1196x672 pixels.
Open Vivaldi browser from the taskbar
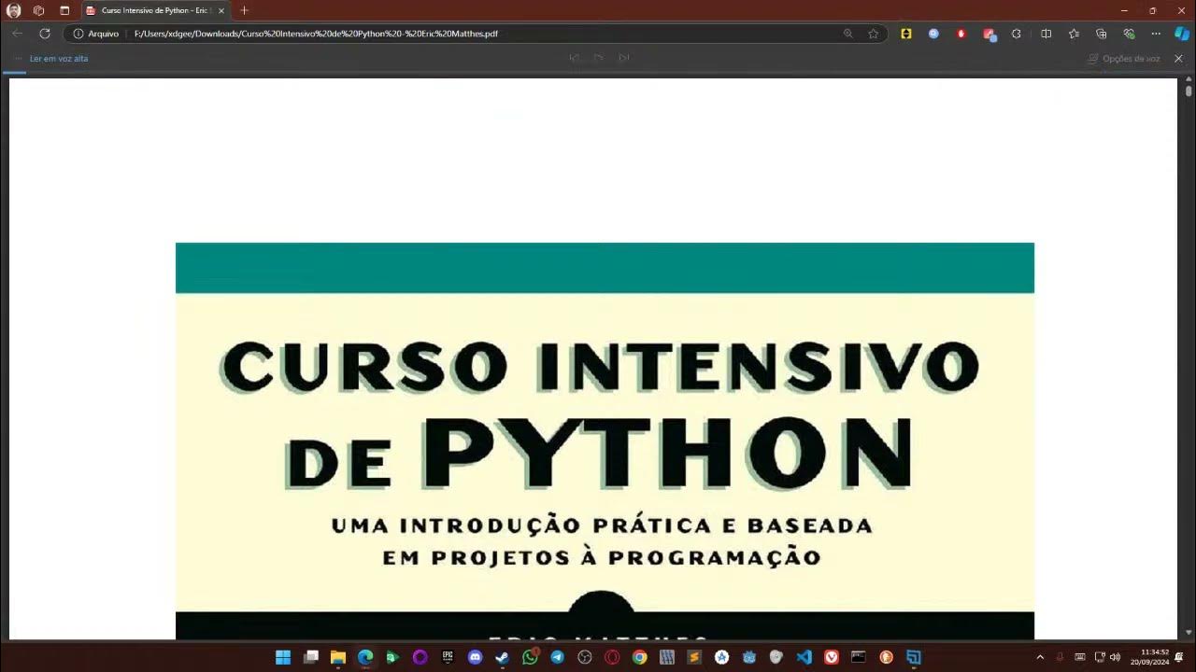832,657
